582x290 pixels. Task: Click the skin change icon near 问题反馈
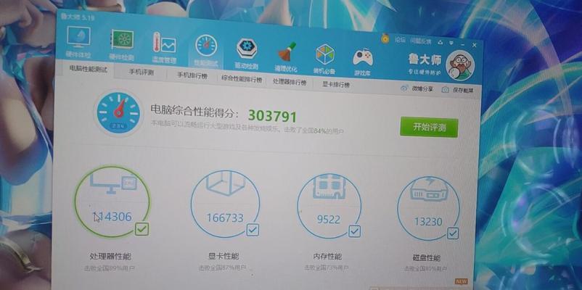tap(440, 42)
